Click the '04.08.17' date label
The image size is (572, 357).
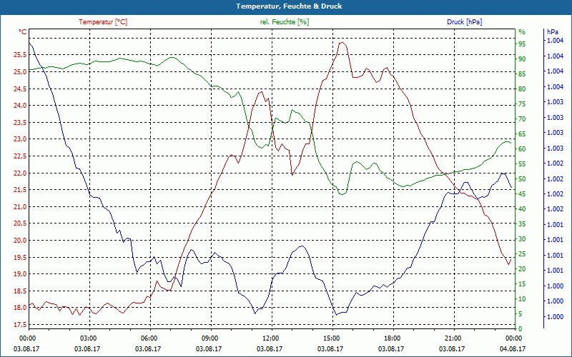513,348
